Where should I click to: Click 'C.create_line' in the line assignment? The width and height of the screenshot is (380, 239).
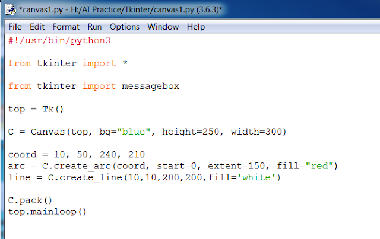click(x=85, y=177)
